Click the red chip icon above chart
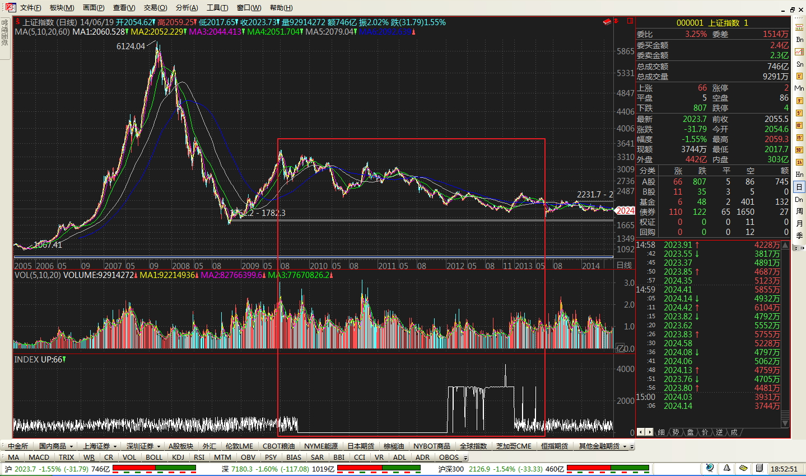Viewport: 806px width, 476px height. coord(607,22)
